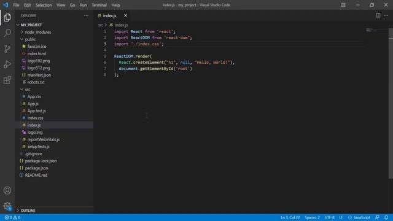The width and height of the screenshot is (393, 221).
Task: Open the Extensions view
Action: pyautogui.click(x=7, y=80)
